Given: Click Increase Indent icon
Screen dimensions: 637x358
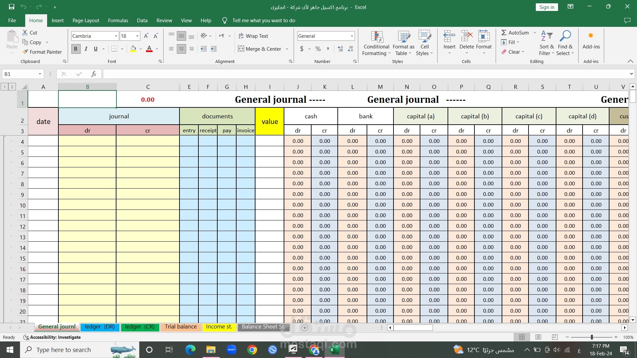Looking at the screenshot, I should pyautogui.click(x=214, y=49).
